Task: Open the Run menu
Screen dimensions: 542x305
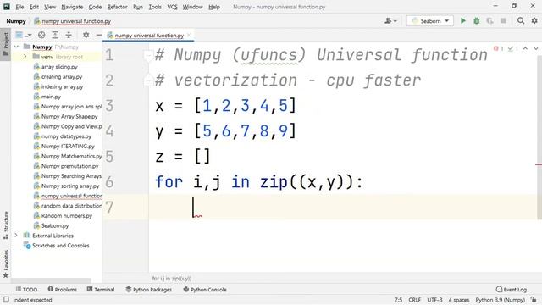Action: [137, 7]
